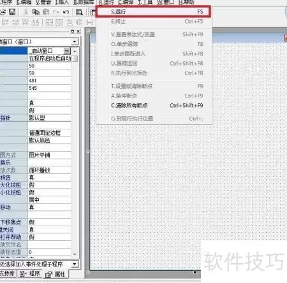This screenshot has height=283, width=287.
Task: Click the top-align components icon
Action: [x=26, y=22]
